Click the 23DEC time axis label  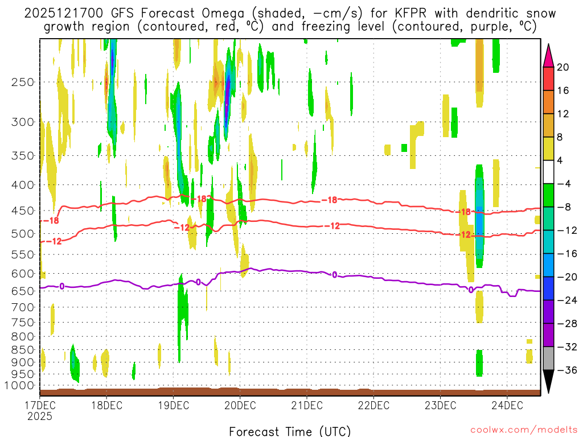coord(440,405)
